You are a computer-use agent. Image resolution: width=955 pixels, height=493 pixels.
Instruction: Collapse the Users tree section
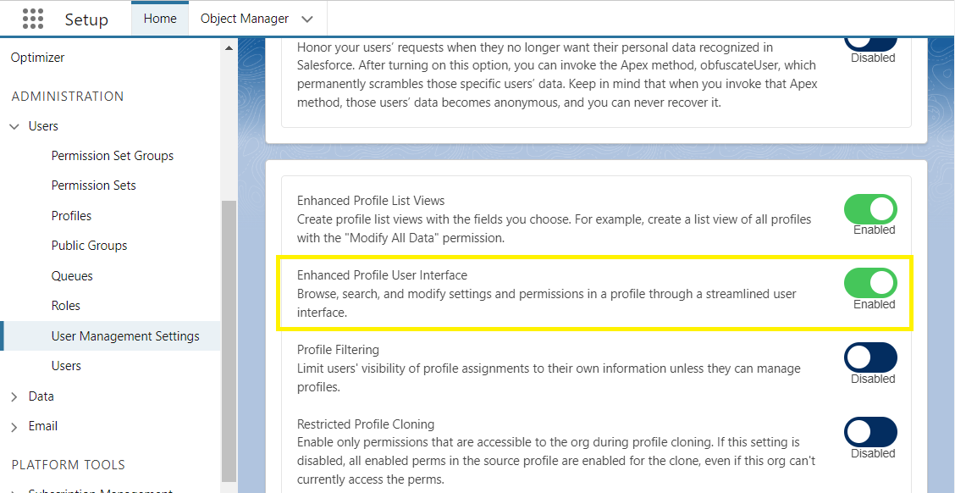[x=14, y=126]
